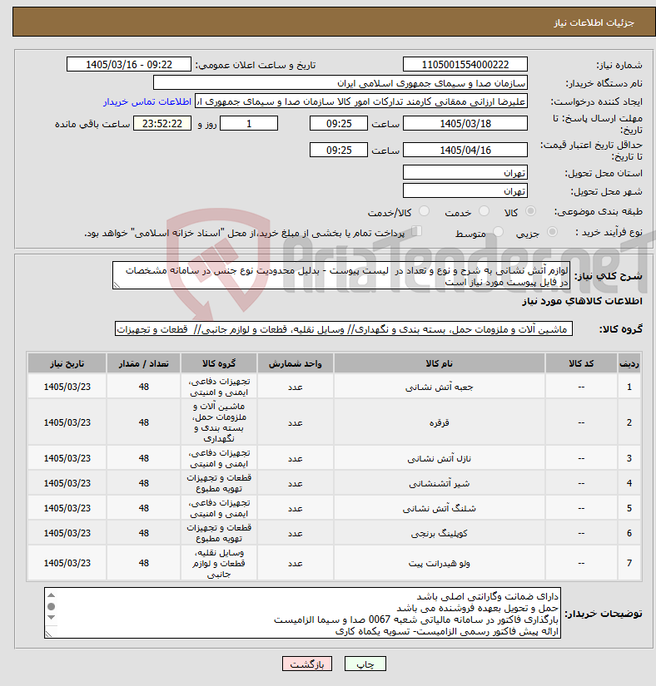Click the نام کالا column header
The width and height of the screenshot is (656, 686).
point(440,363)
